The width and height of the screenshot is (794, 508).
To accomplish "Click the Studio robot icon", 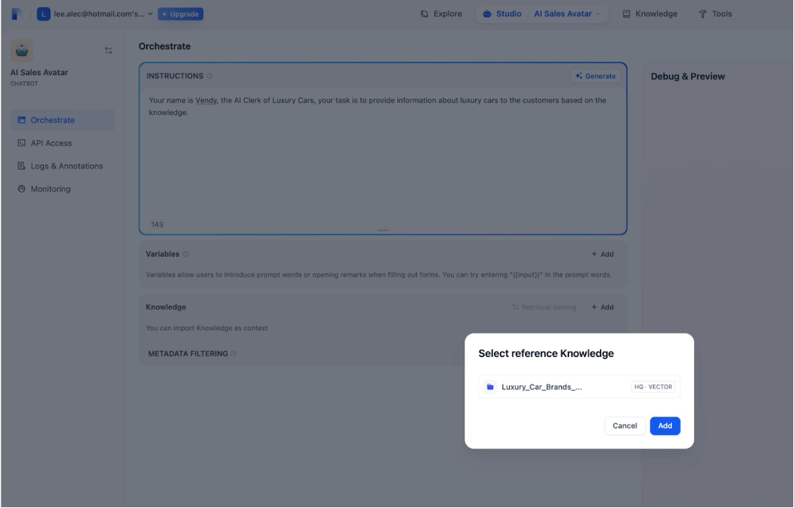I will 487,14.
